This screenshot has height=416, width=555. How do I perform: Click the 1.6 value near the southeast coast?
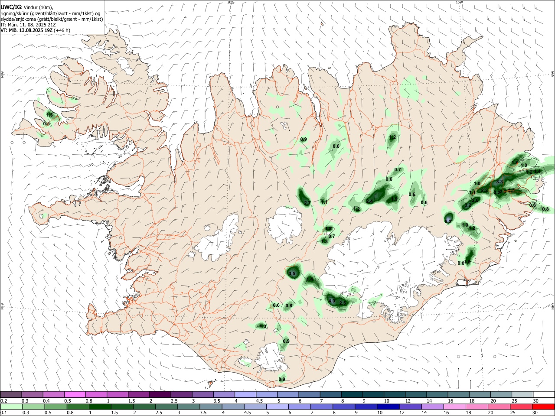pyautogui.click(x=467, y=262)
